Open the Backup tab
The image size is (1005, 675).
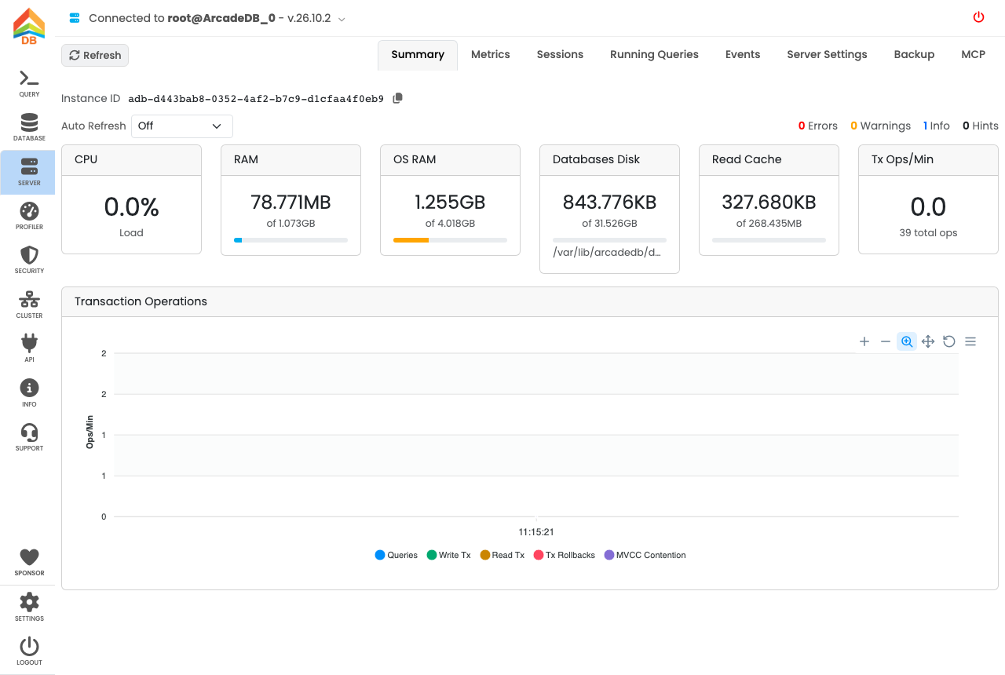click(914, 54)
